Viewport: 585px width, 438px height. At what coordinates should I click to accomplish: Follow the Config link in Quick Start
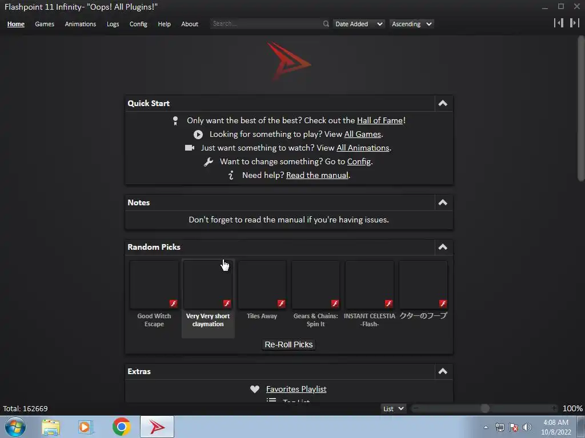(359, 161)
